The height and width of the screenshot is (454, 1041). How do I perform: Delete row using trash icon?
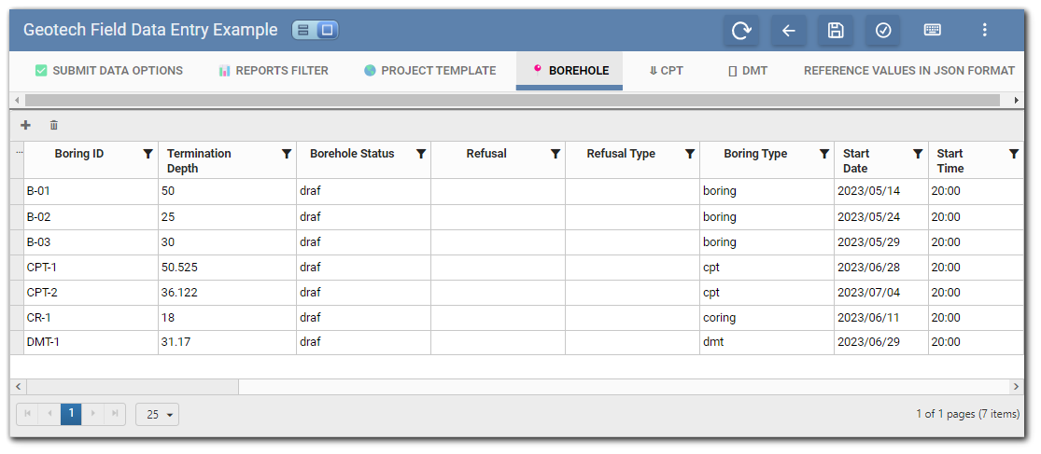coord(53,125)
